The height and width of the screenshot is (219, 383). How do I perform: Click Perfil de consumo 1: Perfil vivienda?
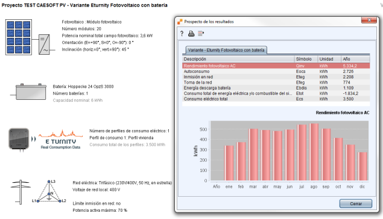(x=121, y=138)
